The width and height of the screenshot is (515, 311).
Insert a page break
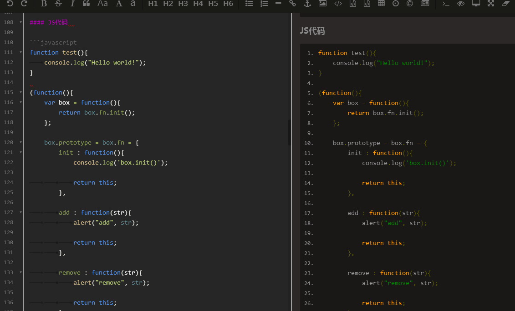425,3
